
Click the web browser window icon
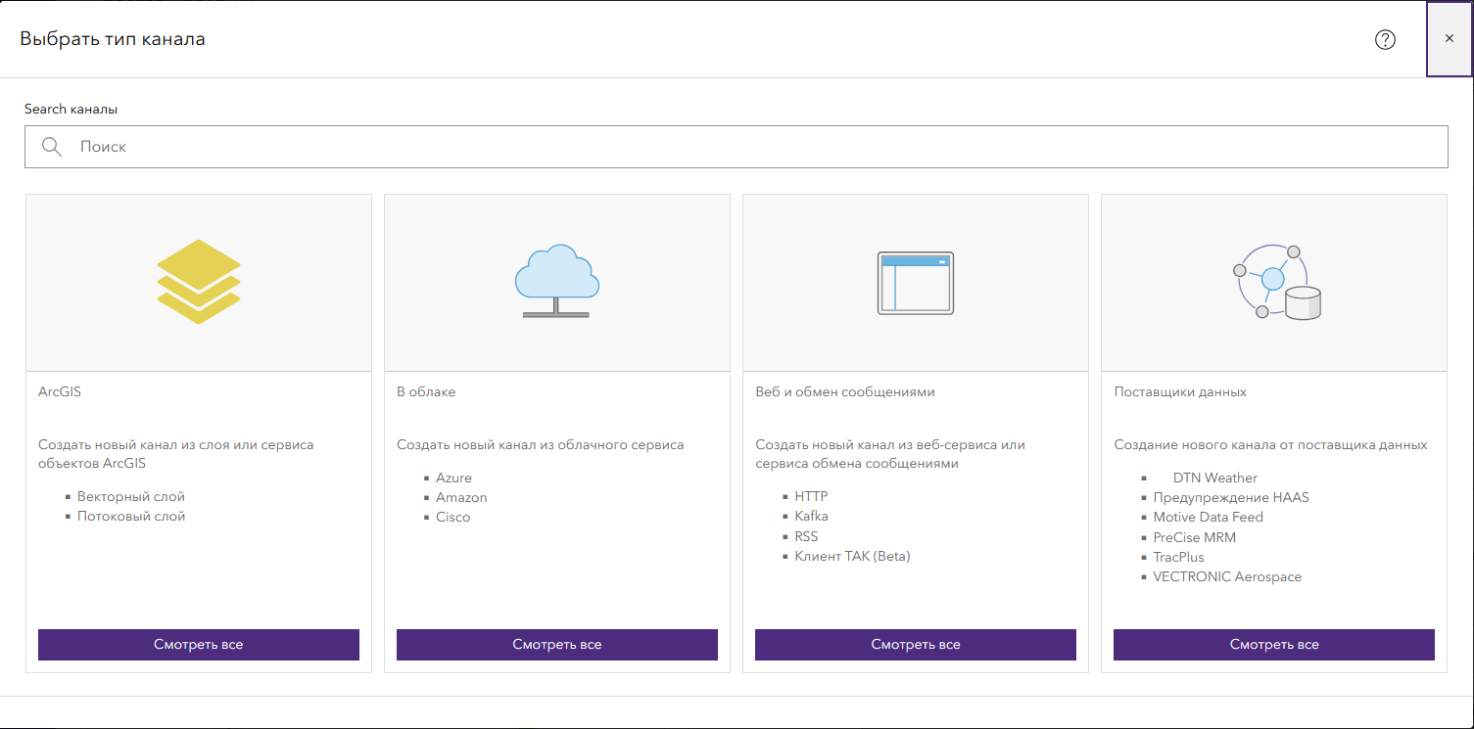point(916,283)
